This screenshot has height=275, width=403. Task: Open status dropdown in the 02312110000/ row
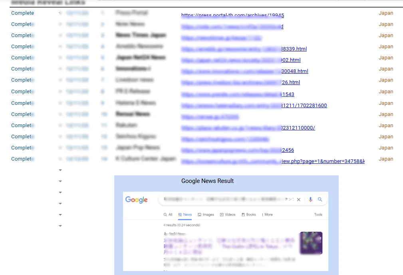click(60, 126)
